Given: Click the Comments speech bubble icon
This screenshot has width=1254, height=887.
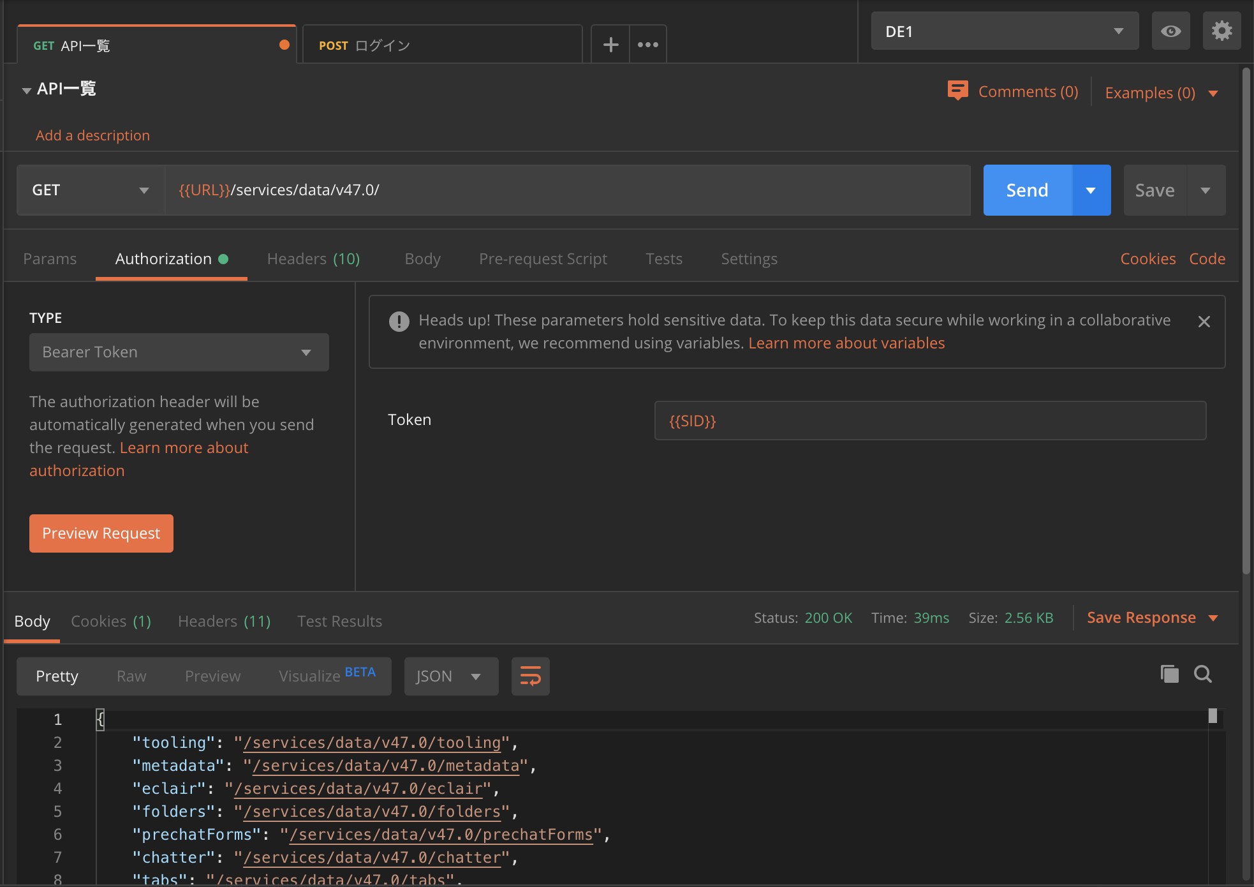Looking at the screenshot, I should point(957,91).
